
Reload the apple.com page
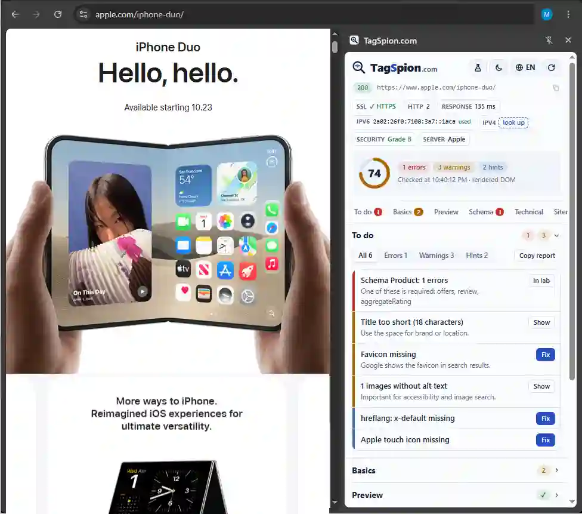tap(57, 14)
